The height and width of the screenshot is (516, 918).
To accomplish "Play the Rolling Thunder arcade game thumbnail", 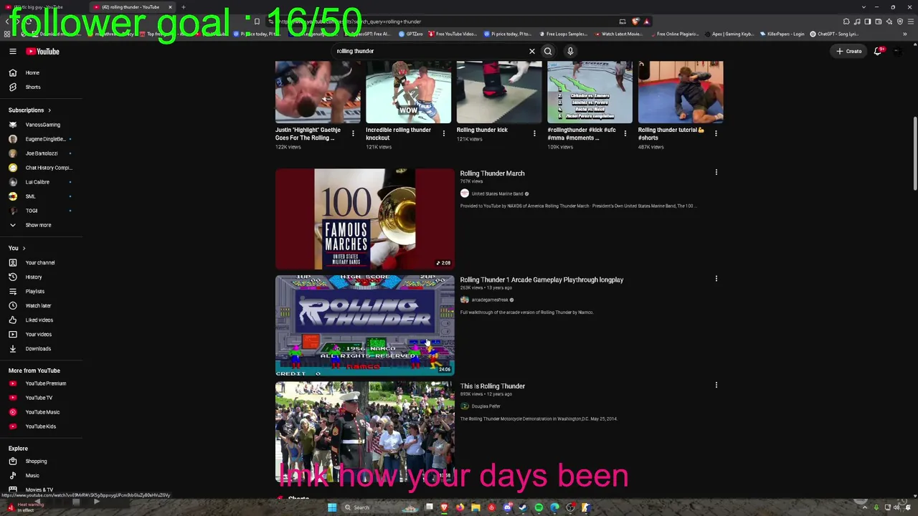I will [364, 325].
